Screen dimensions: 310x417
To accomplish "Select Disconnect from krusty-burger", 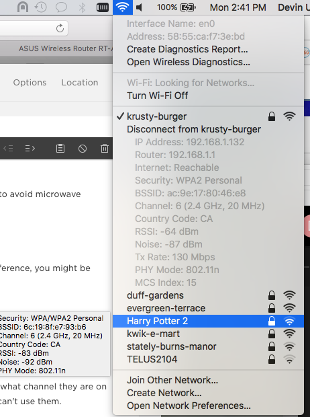I will [x=209, y=129].
